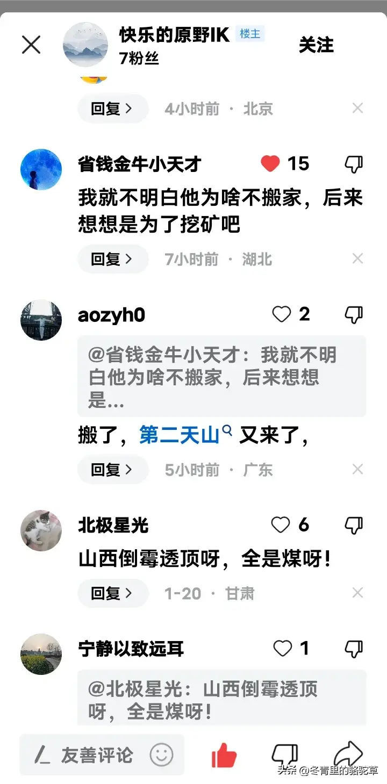387x784 pixels.
Task: Tap the share arrow in bottom bar
Action: tap(349, 754)
